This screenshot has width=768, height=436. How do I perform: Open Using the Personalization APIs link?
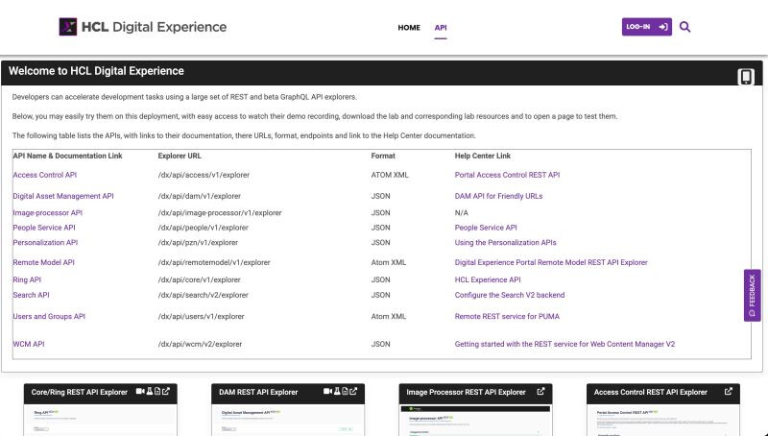[x=506, y=243]
